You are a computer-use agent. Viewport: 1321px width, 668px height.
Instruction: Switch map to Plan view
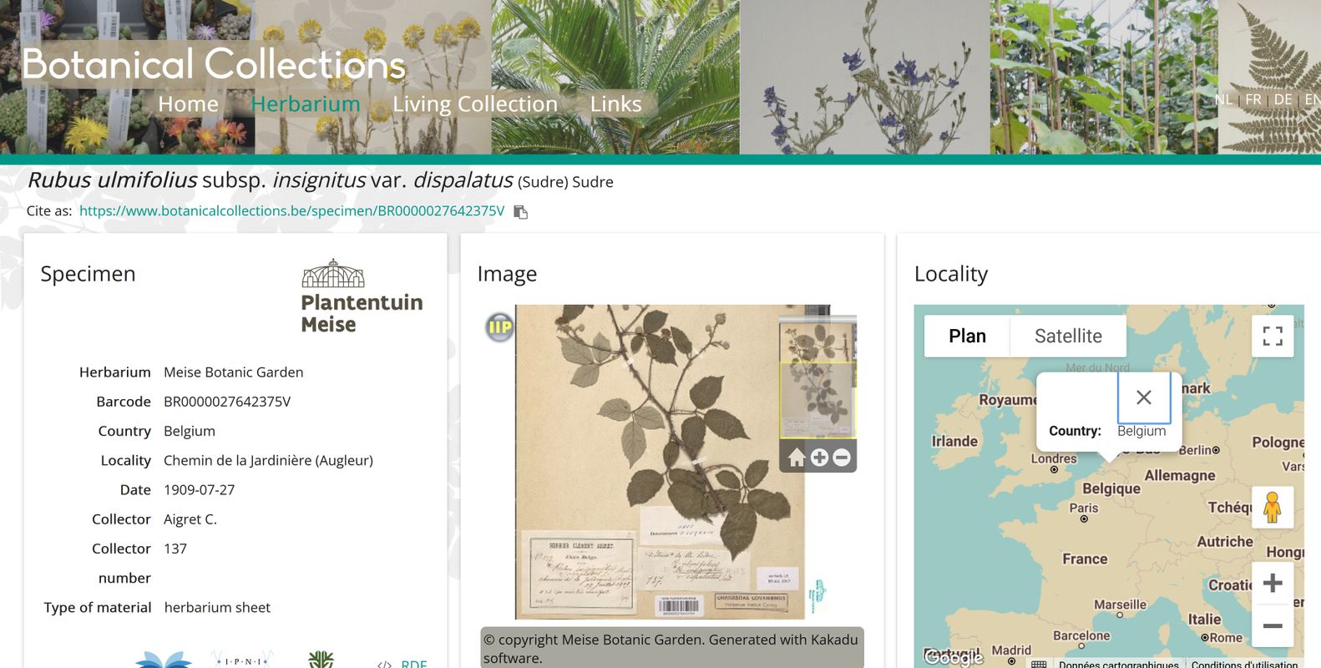coord(967,337)
